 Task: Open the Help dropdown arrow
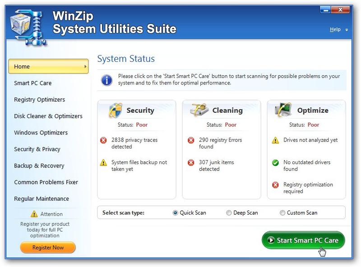347,30
